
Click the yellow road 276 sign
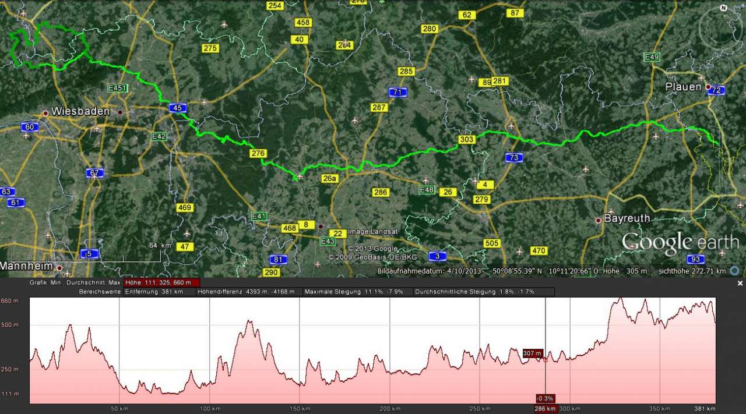coord(258,153)
